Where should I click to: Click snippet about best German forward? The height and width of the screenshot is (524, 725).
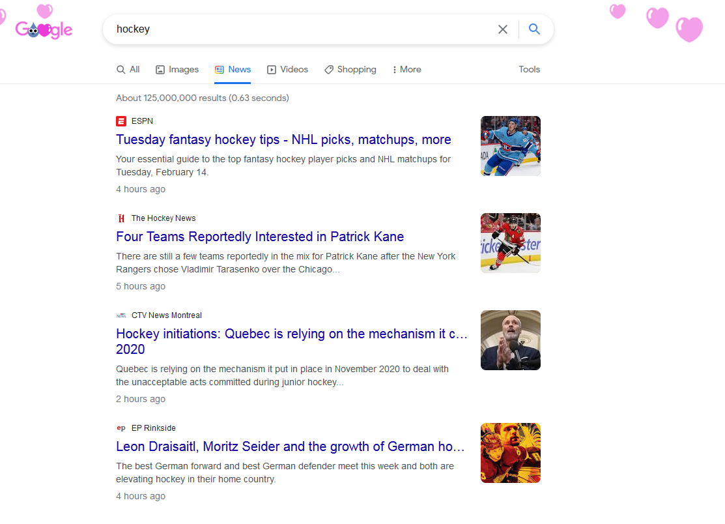tap(285, 473)
